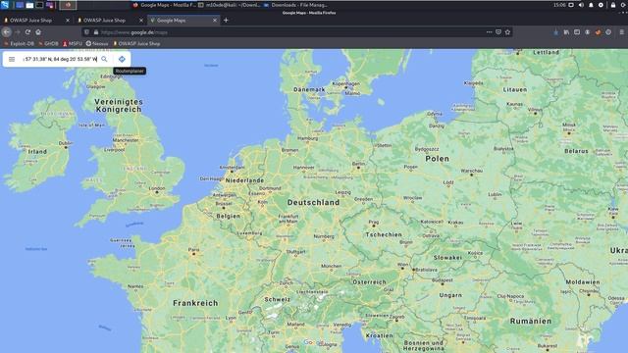Switch to Google Maps Firefox taskbar entry
Image resolution: width=628 pixels, height=353 pixels.
click(164, 5)
